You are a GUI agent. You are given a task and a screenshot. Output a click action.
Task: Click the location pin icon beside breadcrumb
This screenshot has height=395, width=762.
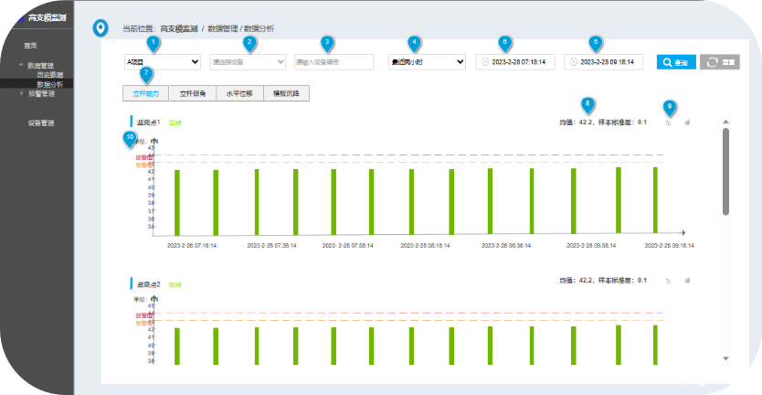pos(101,28)
